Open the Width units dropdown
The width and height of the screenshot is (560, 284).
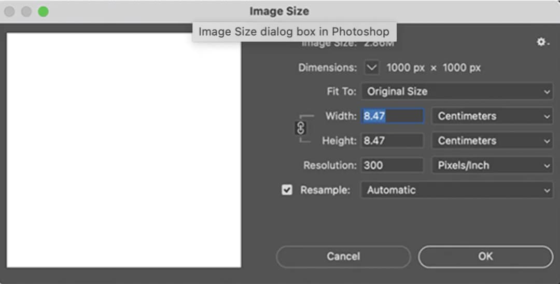tap(492, 116)
